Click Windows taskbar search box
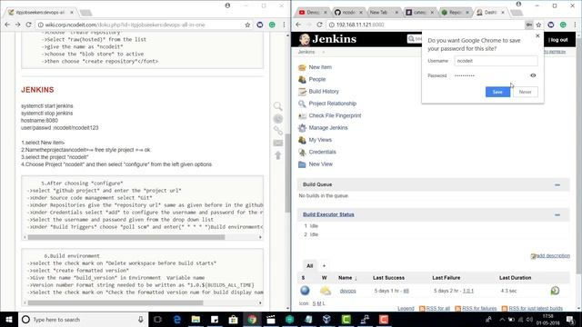 coord(83,319)
